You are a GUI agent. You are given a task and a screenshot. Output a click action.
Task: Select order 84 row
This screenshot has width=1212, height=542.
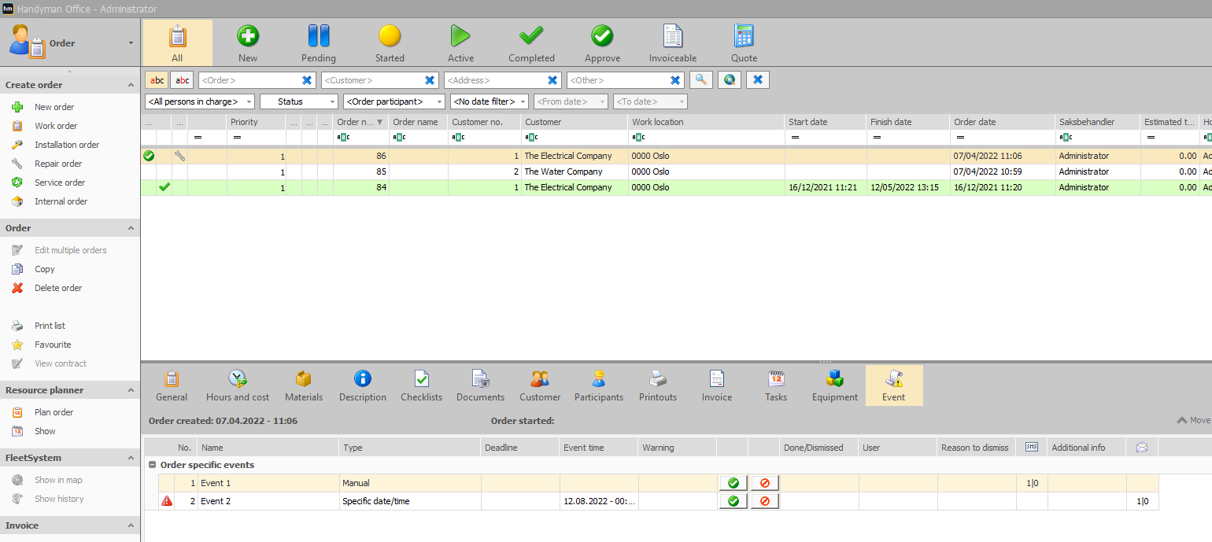click(x=676, y=187)
